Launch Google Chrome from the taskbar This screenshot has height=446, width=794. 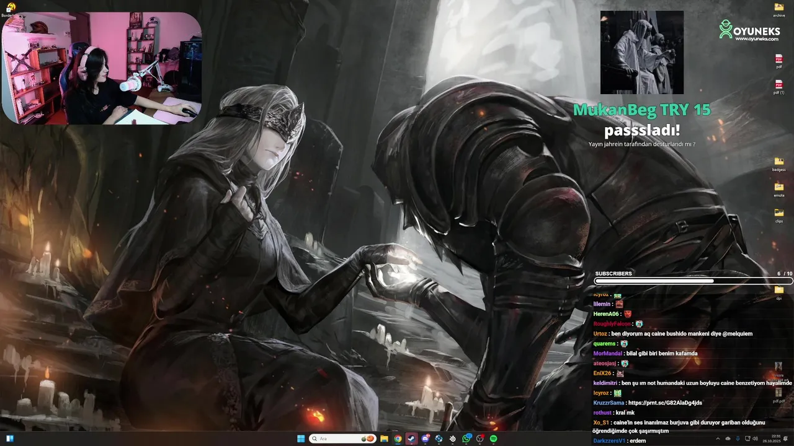click(x=398, y=439)
